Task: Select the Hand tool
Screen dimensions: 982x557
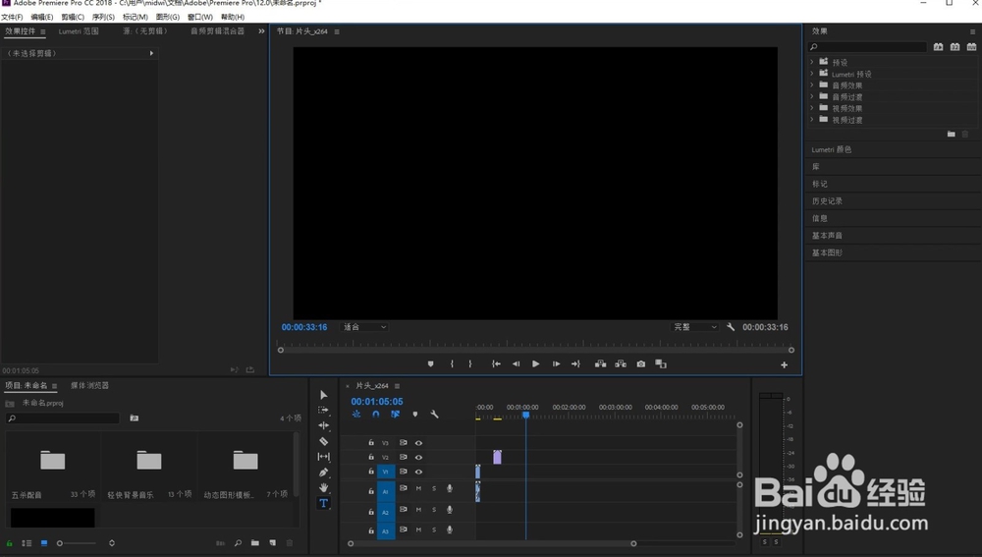Action: click(324, 487)
